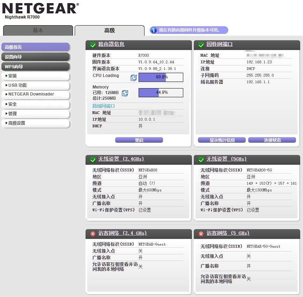Expand the 安全 sidebar section

pyautogui.click(x=36, y=104)
